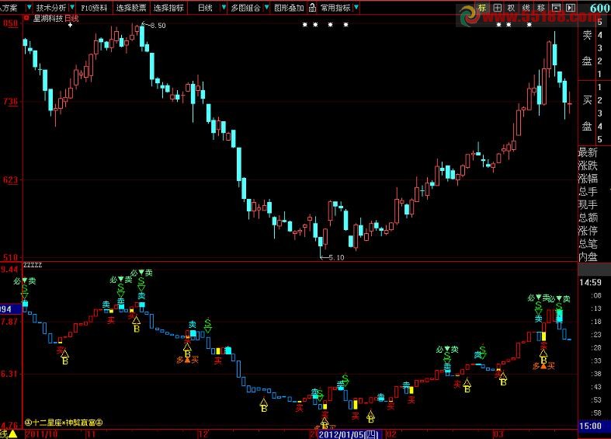Click the window panel icon beside 移
This screenshot has width=611, height=439.
[x=556, y=8]
